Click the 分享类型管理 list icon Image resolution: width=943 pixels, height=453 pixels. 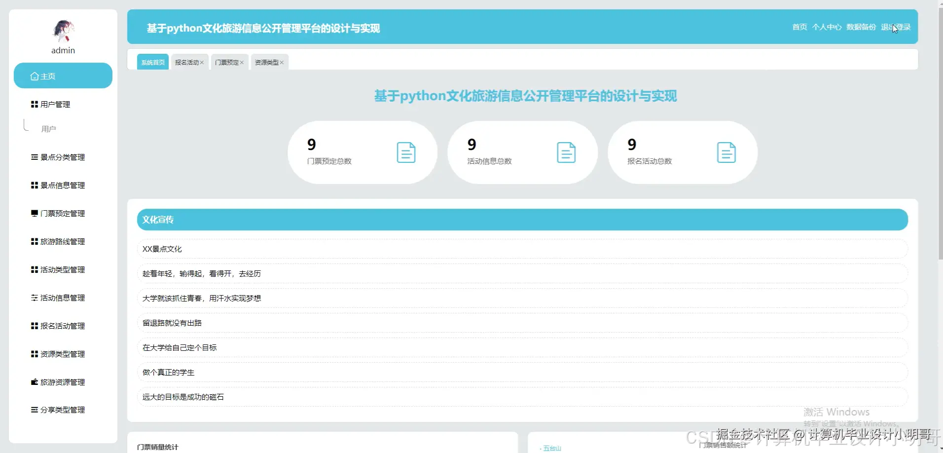tap(35, 410)
